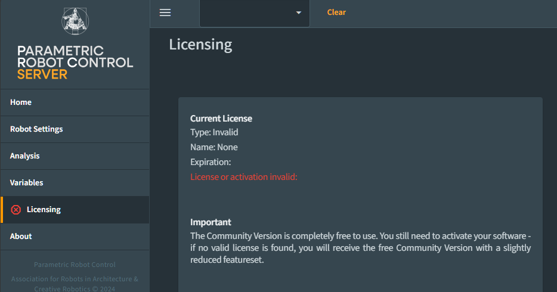Click the robot logo at sidebar top
Screen dimensions: 557x292
[x=75, y=21]
